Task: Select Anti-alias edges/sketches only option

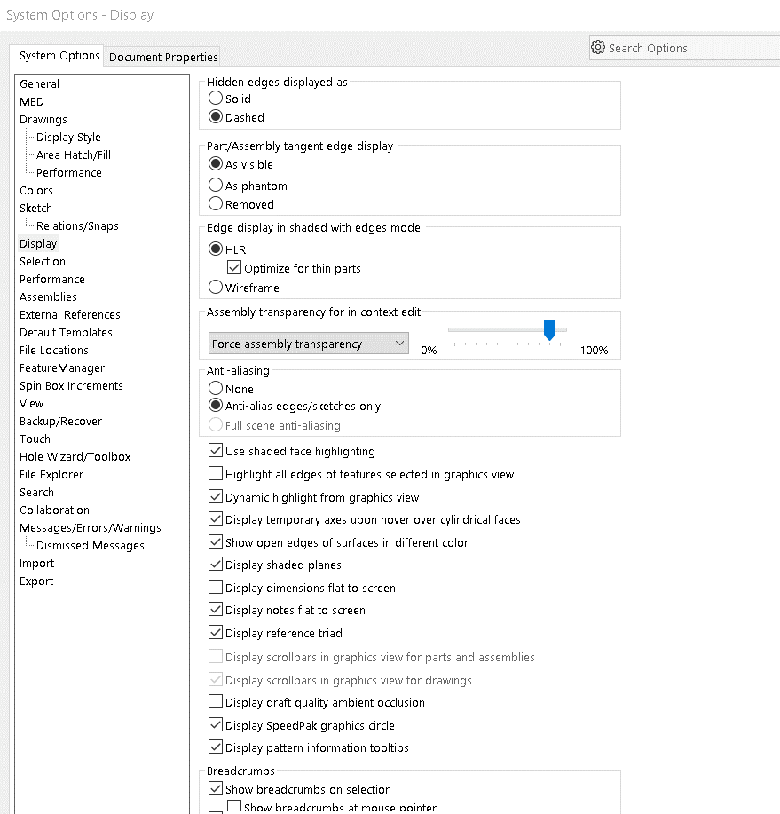Action: point(216,406)
